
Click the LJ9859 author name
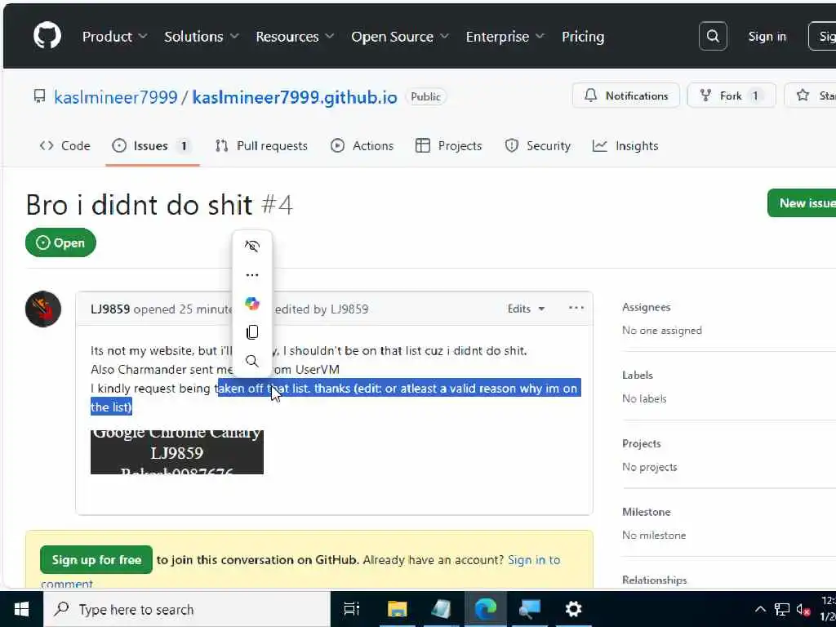click(110, 309)
